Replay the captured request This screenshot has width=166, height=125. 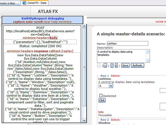tap(67, 51)
